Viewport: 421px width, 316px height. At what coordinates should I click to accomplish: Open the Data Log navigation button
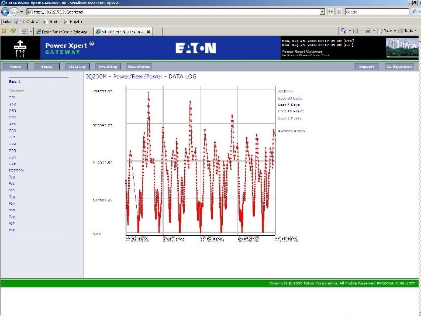tap(77, 66)
